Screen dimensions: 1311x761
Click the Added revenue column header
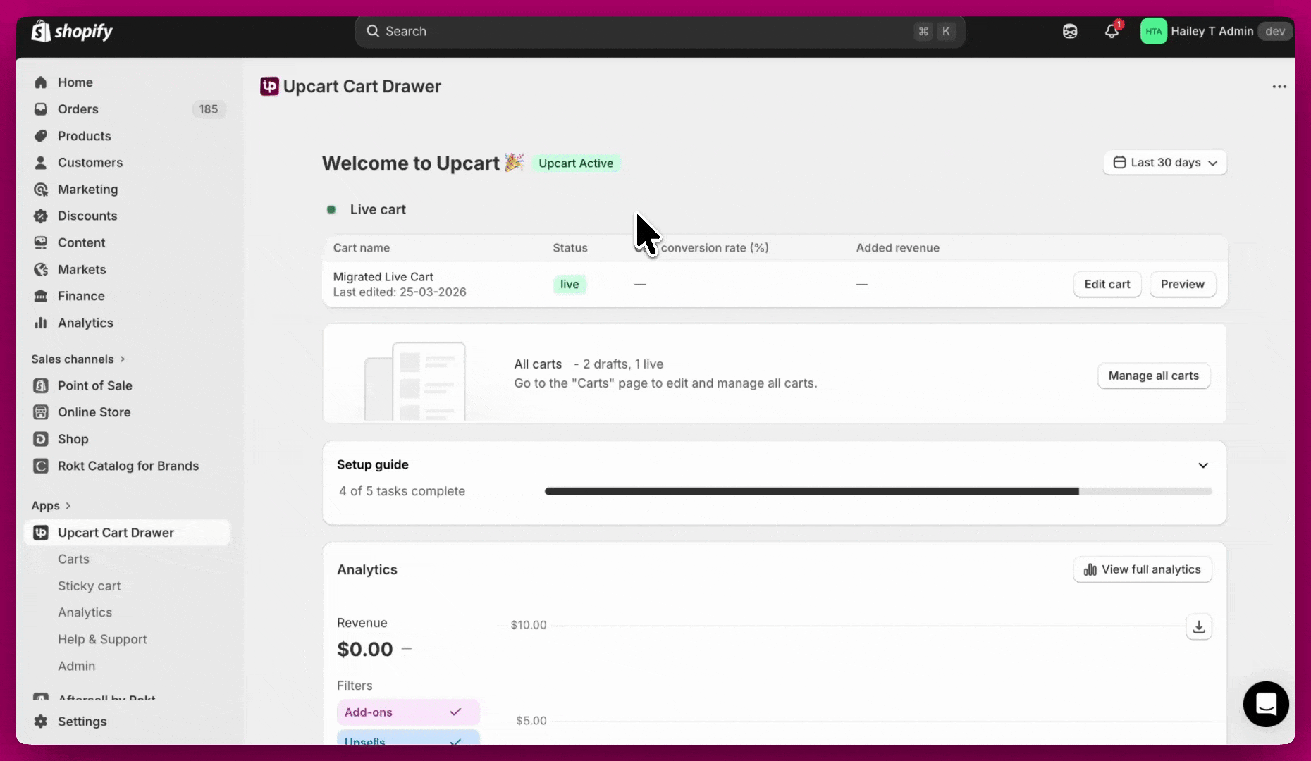(897, 248)
